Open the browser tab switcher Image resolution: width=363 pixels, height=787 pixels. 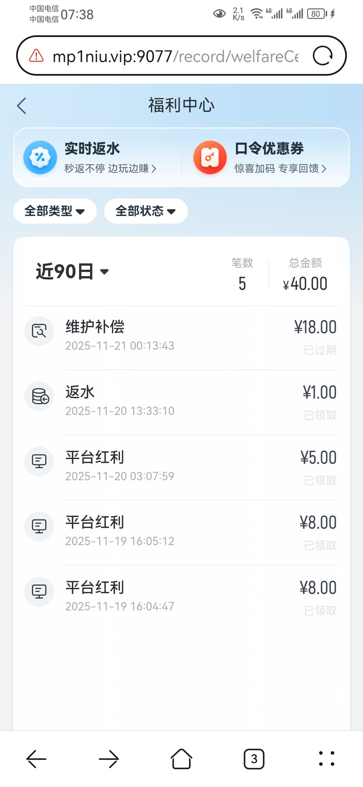tap(254, 759)
